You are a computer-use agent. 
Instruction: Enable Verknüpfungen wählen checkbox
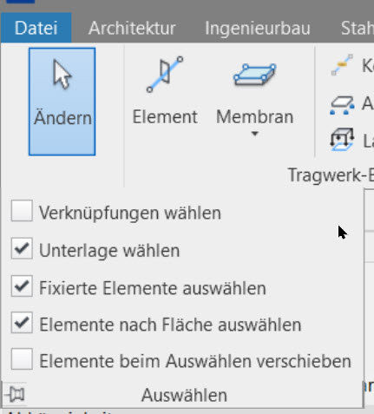click(x=22, y=211)
